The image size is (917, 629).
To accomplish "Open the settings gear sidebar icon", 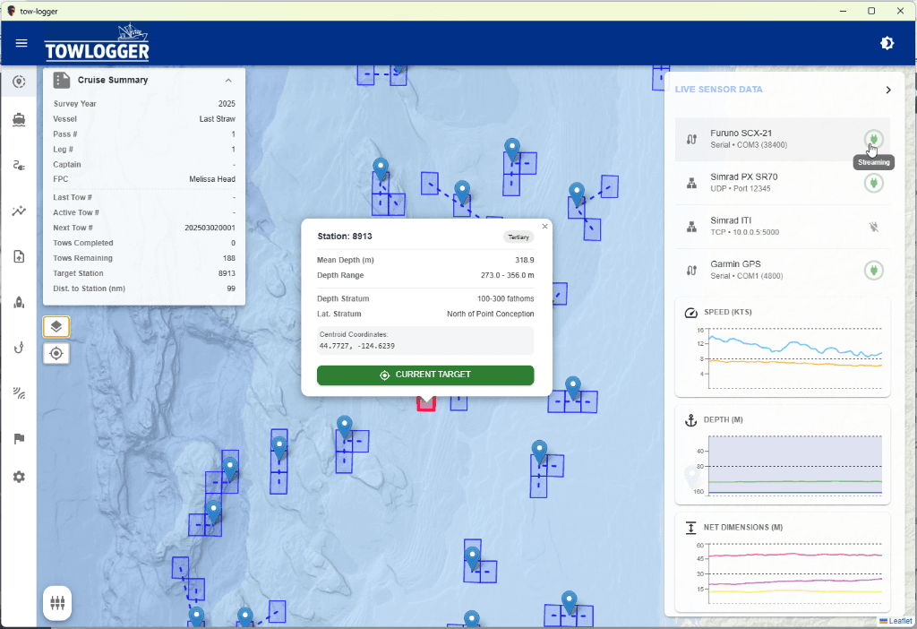I will click(19, 477).
